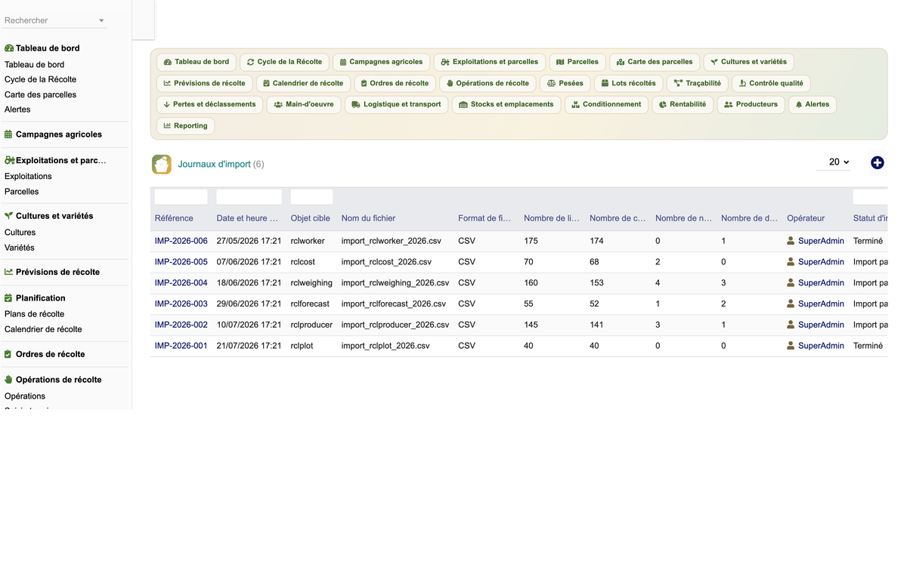
Task: Open the Reporting top nav item
Action: coord(185,125)
